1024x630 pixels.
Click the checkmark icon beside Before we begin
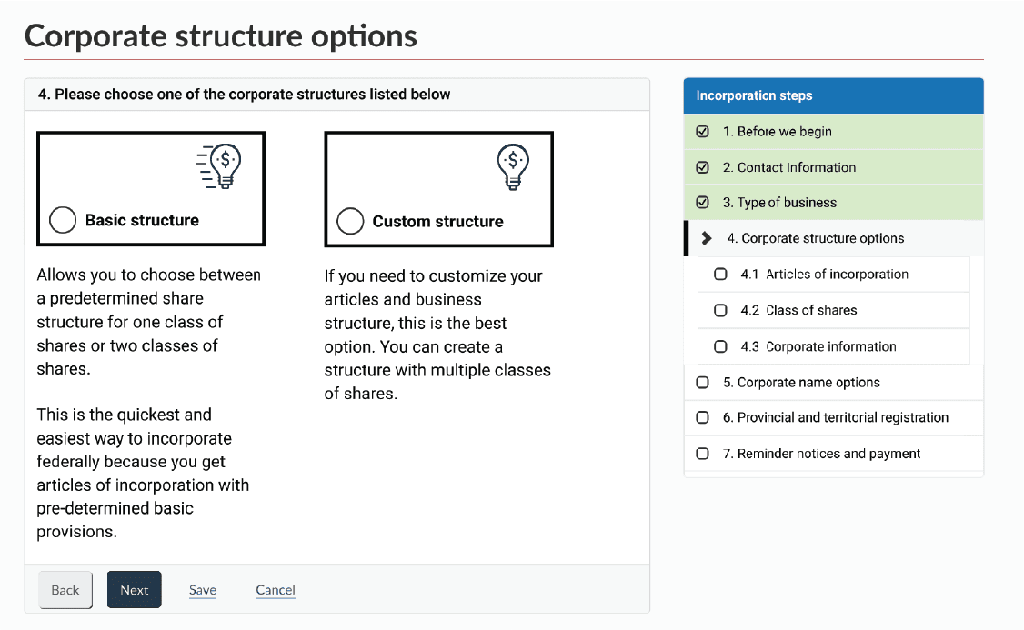pyautogui.click(x=702, y=131)
